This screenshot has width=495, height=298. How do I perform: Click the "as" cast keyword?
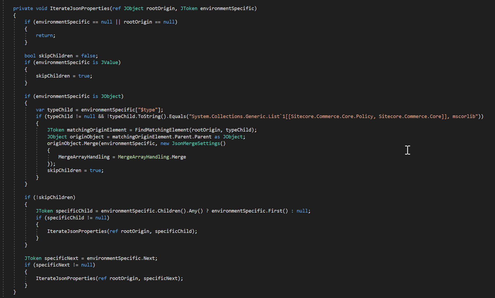coord(217,137)
